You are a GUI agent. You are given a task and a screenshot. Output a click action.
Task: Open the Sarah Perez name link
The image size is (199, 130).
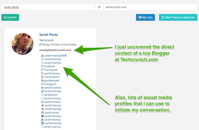[x=49, y=35]
